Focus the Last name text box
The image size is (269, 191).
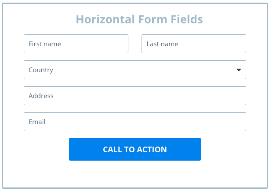[x=193, y=44]
